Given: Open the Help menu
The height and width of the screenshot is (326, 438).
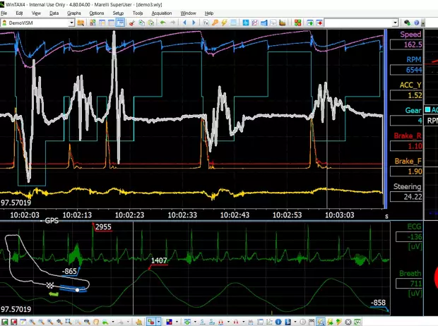Looking at the screenshot, I should (209, 13).
